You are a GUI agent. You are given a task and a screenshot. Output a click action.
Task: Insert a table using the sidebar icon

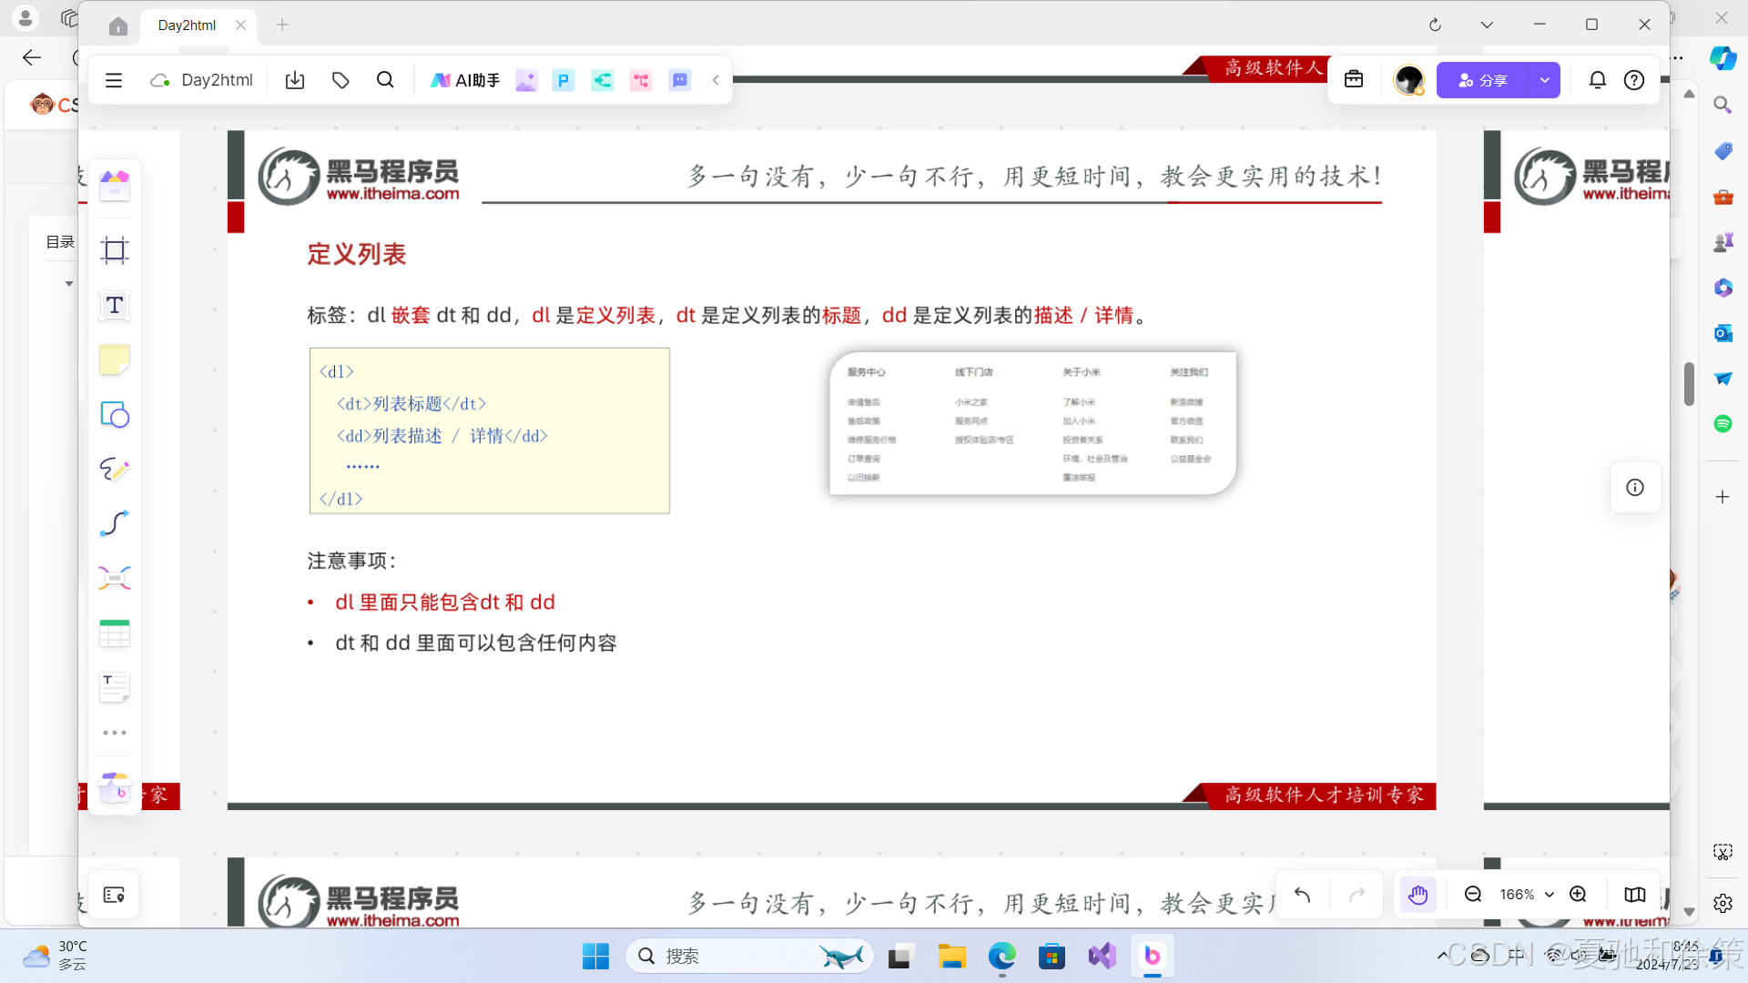click(114, 633)
